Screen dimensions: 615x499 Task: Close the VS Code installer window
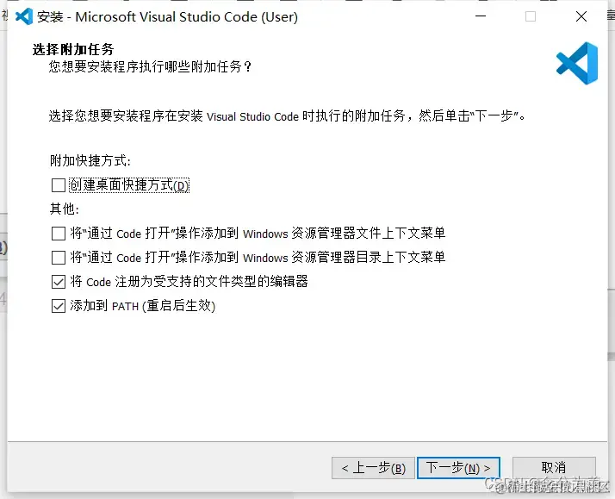581,16
